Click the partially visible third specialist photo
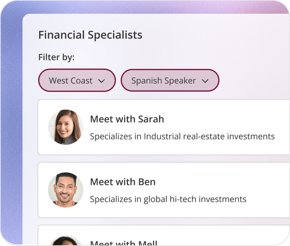 point(66,240)
